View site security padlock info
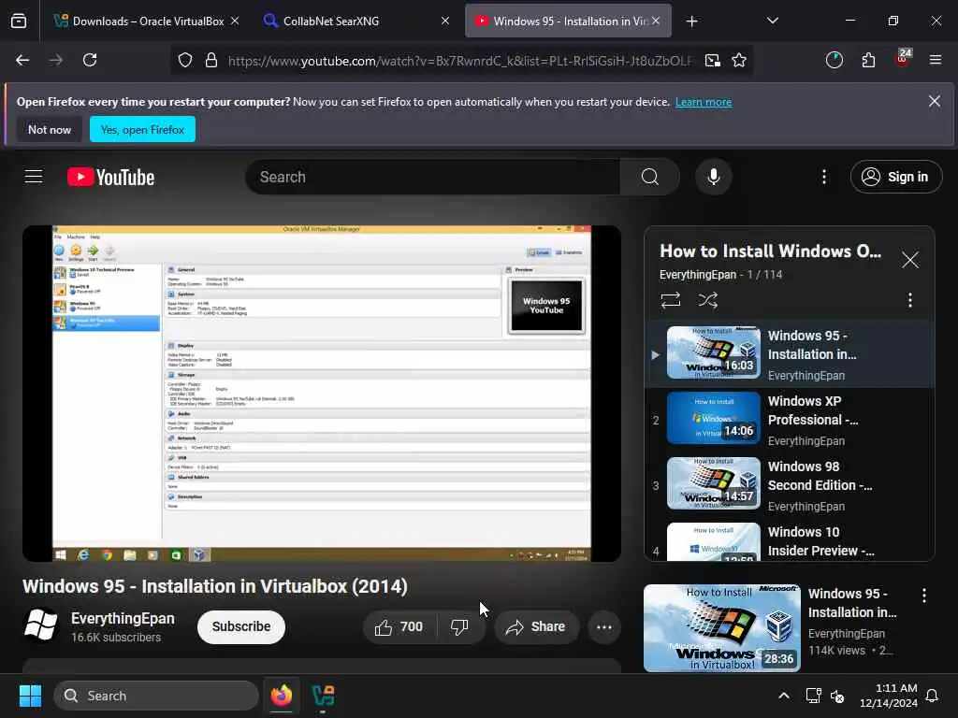Image resolution: width=958 pixels, height=718 pixels. [211, 60]
